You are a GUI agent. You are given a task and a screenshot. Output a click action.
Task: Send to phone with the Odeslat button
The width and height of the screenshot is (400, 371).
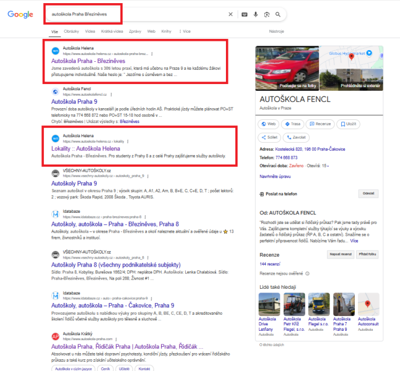(x=368, y=194)
